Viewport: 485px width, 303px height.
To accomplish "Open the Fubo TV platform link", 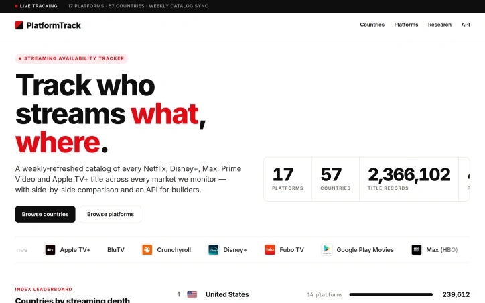I will (x=284, y=250).
